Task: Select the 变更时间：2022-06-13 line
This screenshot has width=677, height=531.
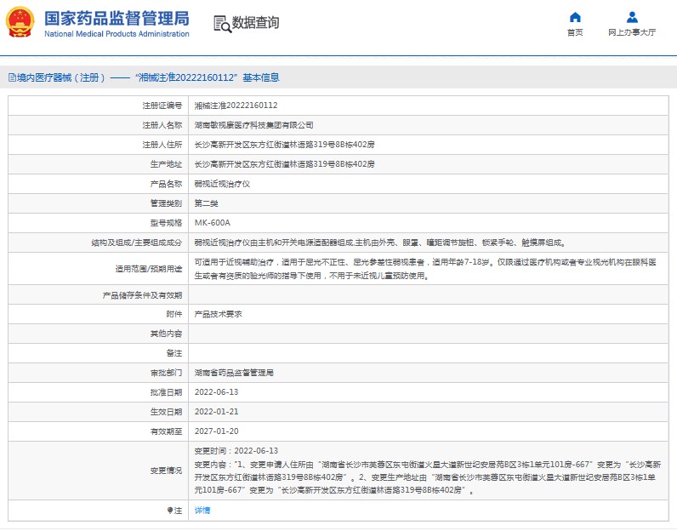Action: [236, 451]
